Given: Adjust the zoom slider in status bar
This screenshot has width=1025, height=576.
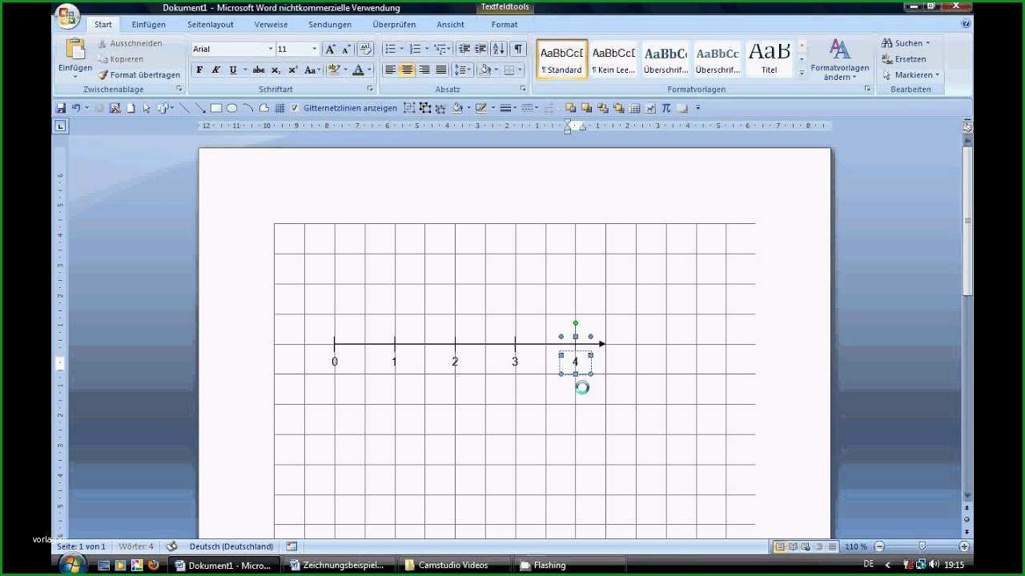Looking at the screenshot, I should (x=922, y=546).
